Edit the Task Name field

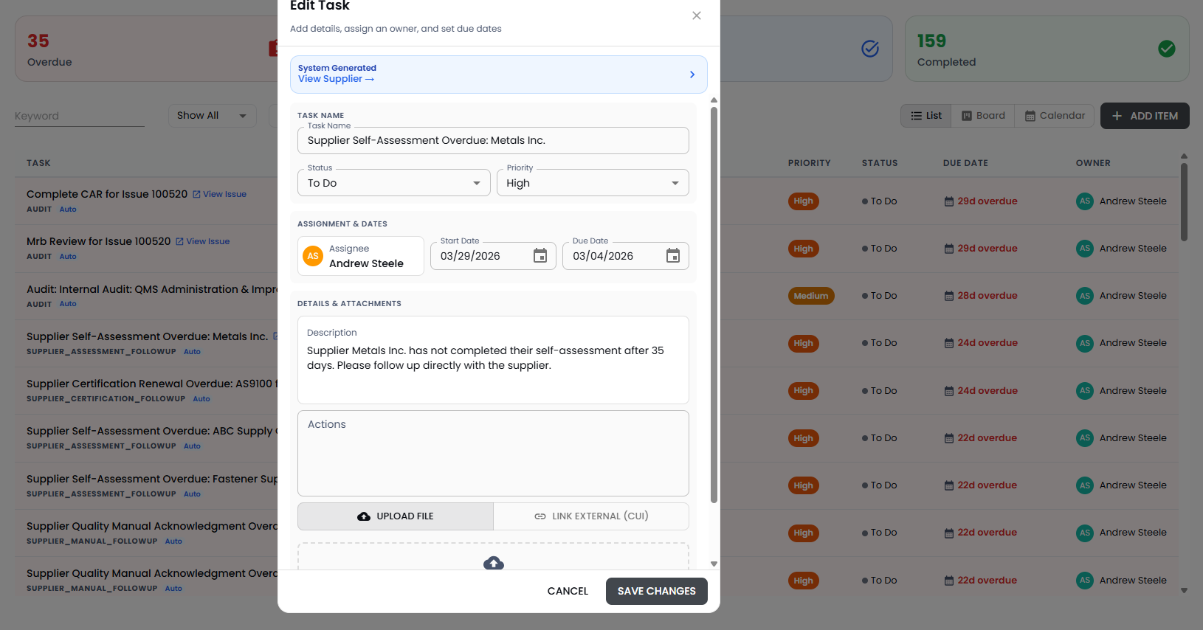[493, 140]
